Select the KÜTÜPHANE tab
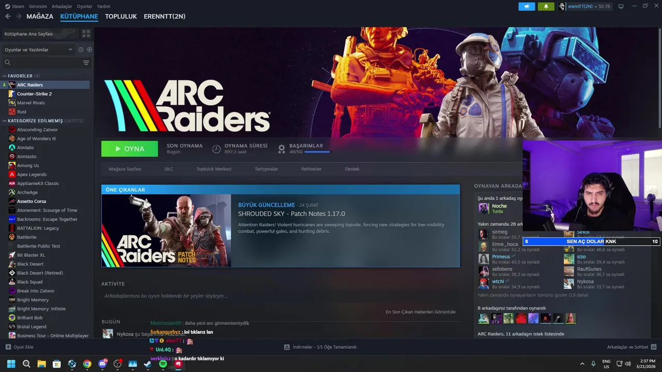Viewport: 662px width, 372px height. pos(79,17)
